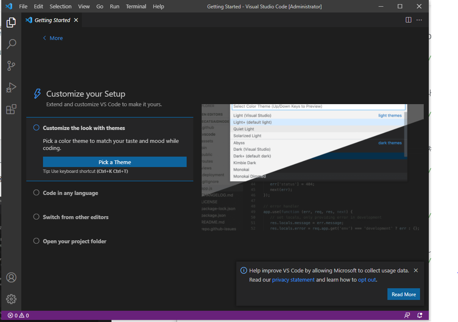The image size is (458, 322).
Task: Go back using the More chevron link
Action: [53, 38]
